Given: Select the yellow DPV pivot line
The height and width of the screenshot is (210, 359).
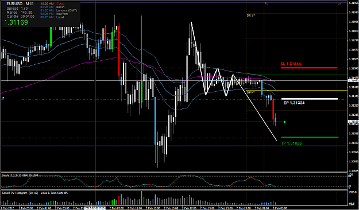Looking at the screenshot, I should [x=297, y=91].
